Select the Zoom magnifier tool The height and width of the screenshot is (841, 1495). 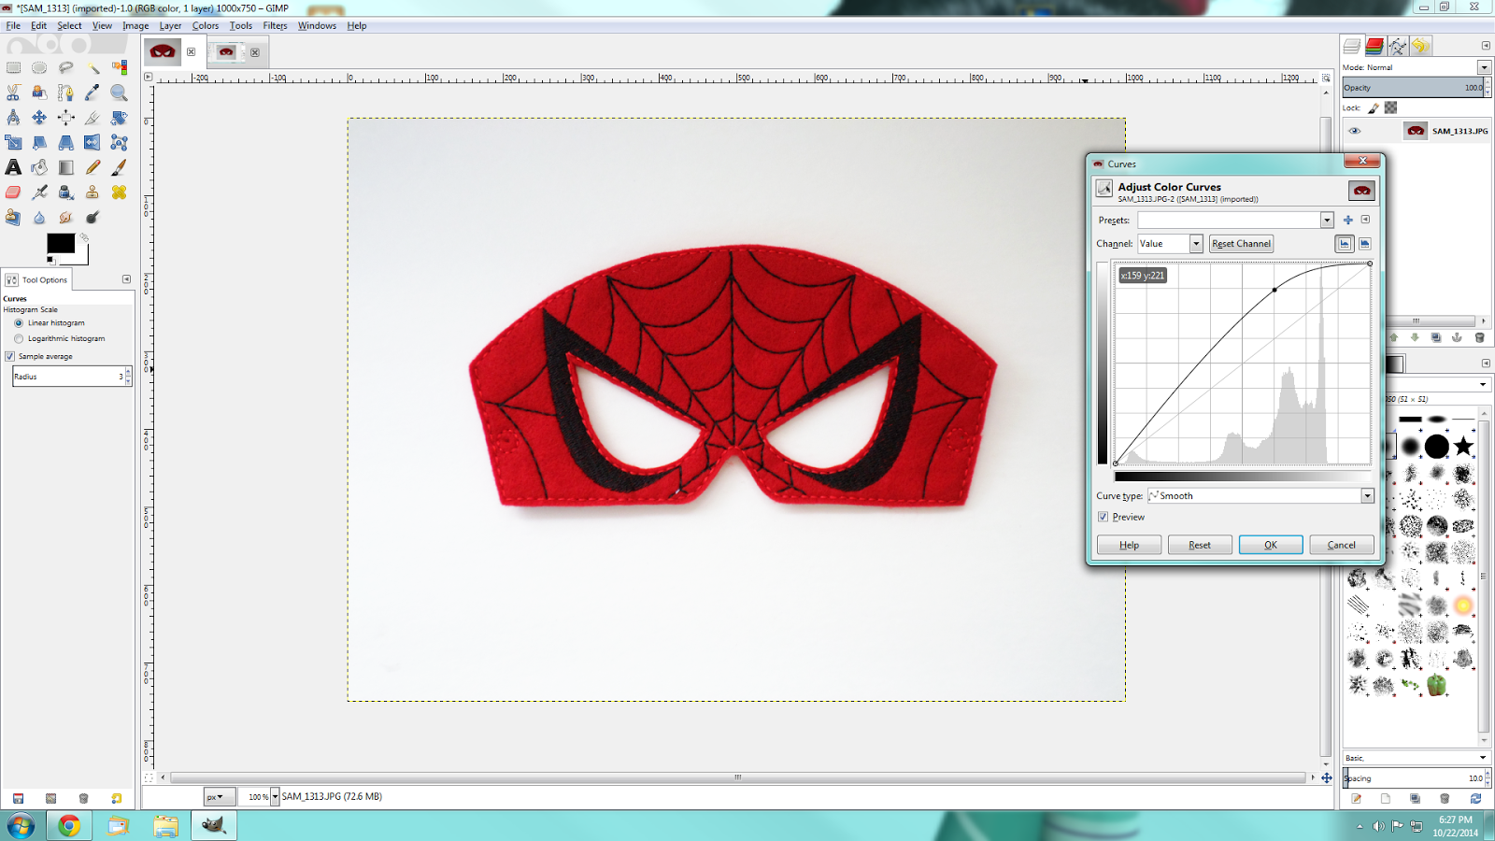[x=119, y=93]
